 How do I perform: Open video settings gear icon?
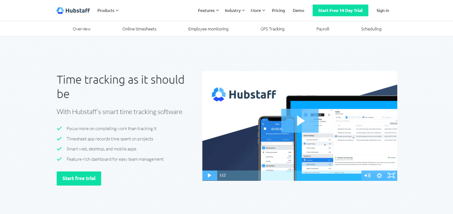[379, 175]
